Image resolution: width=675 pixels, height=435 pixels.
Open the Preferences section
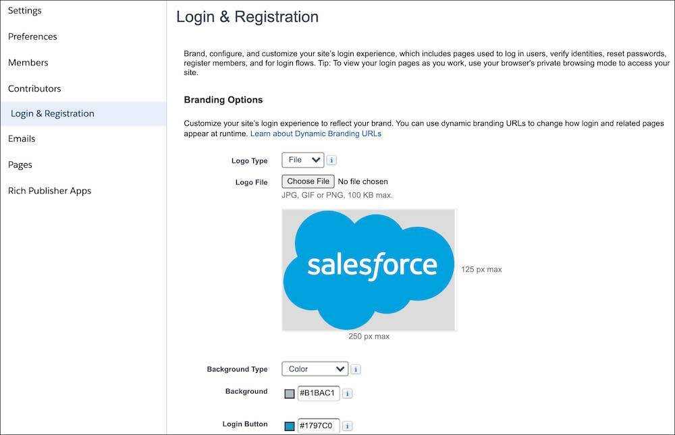click(32, 36)
